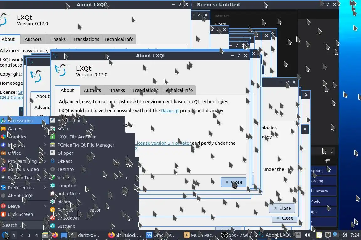Start compton from the submenu
Viewport: 361px width, 240px height.
point(87,186)
